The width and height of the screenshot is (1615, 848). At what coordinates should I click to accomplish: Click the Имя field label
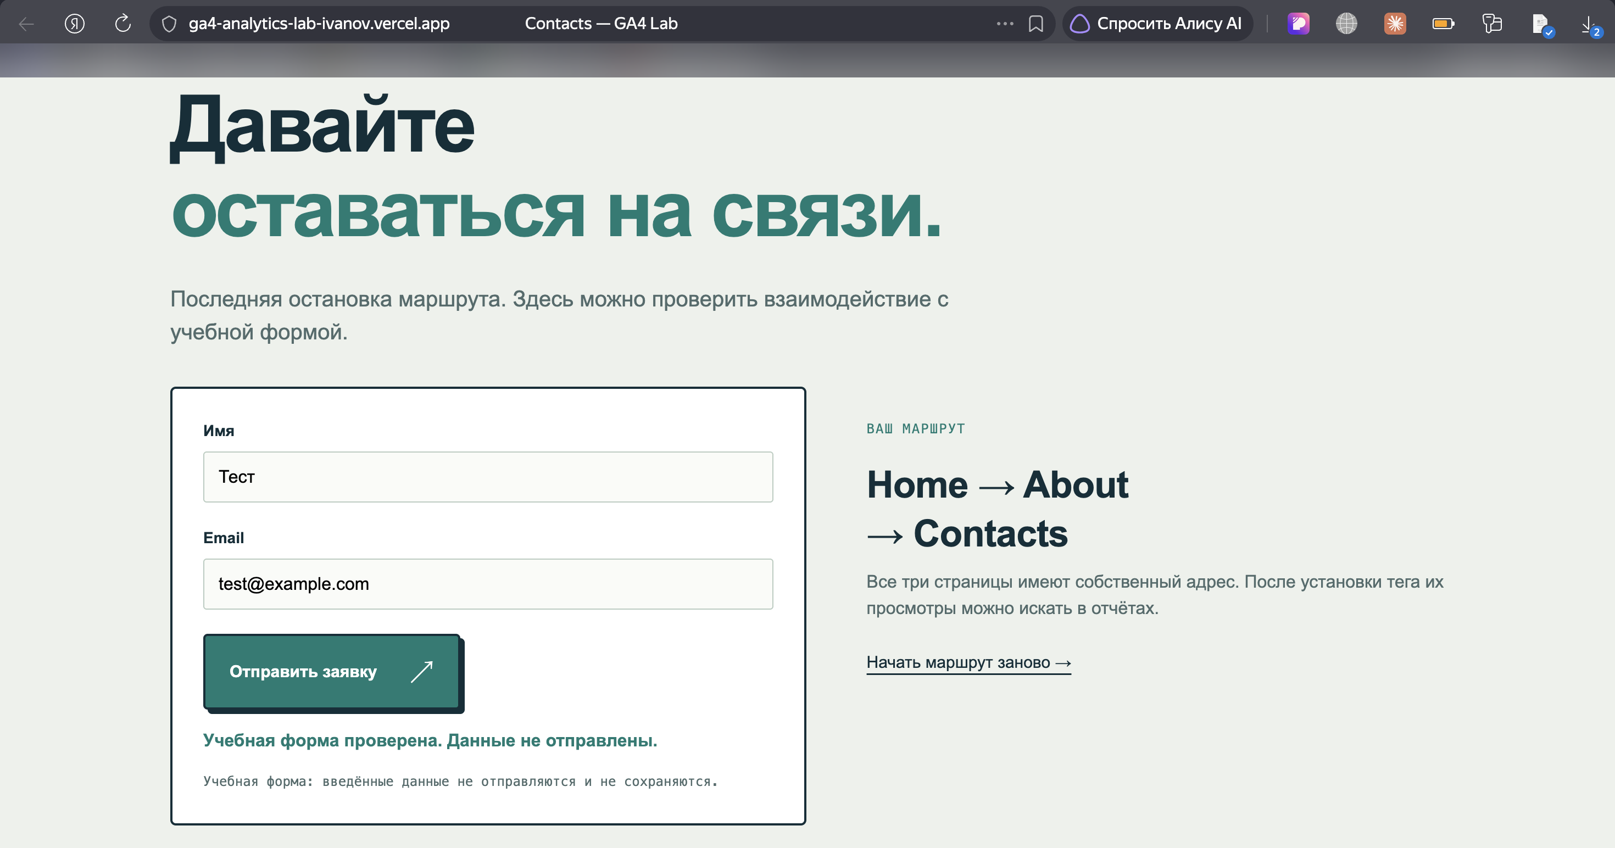click(x=219, y=431)
